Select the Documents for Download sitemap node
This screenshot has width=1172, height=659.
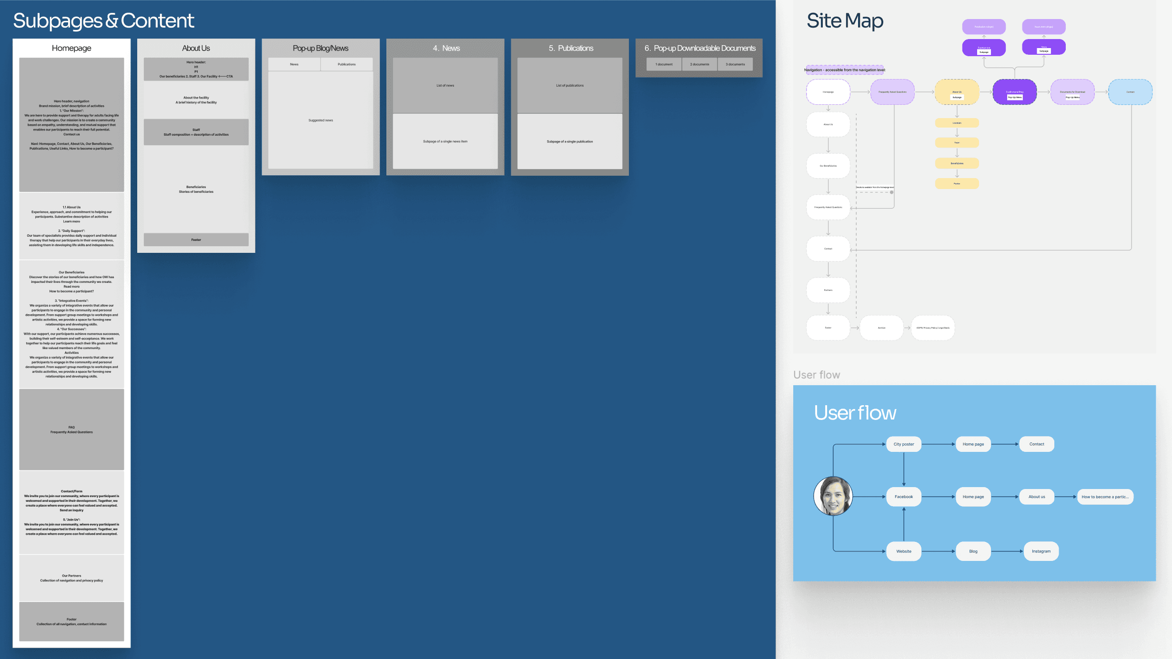point(1072,92)
